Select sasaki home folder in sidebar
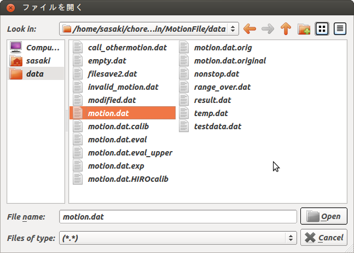 (36, 61)
